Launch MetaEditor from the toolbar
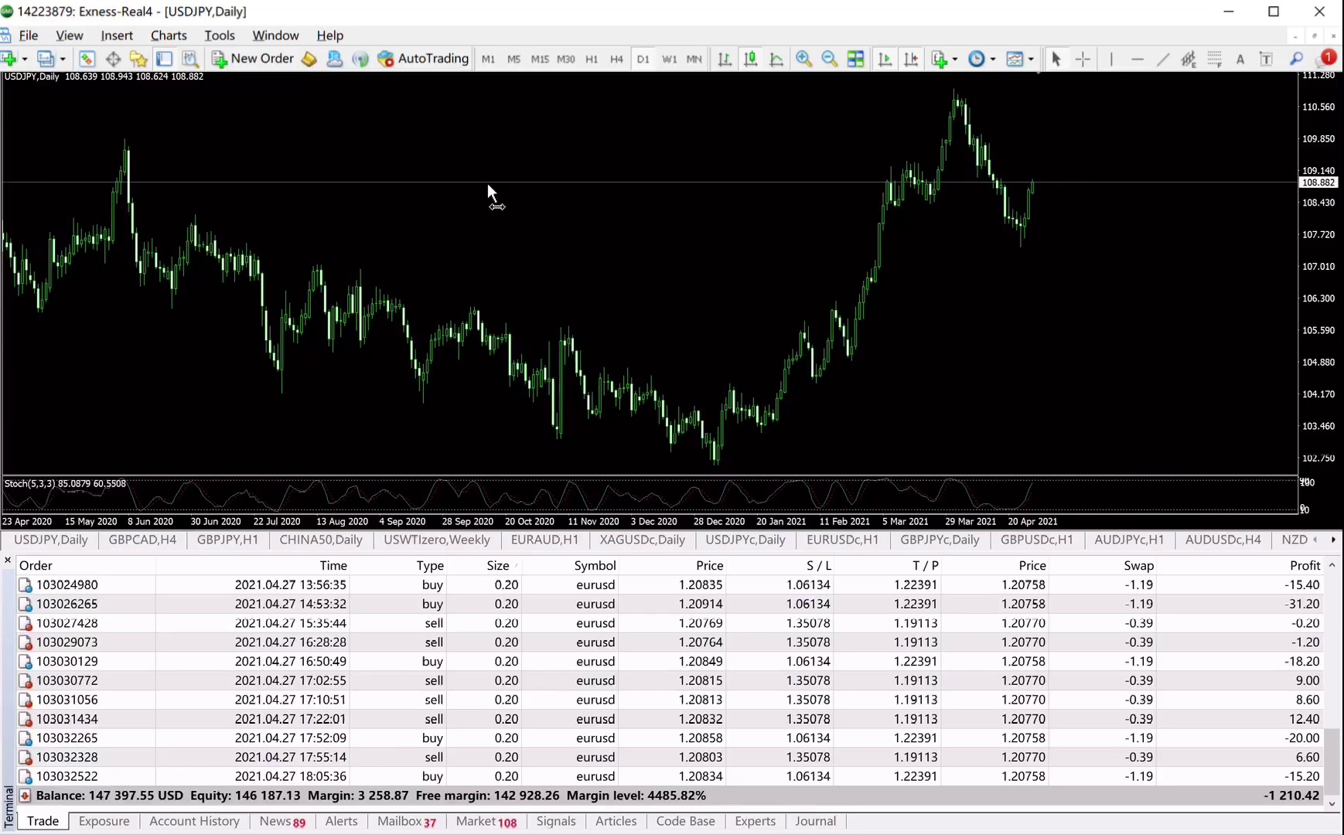The height and width of the screenshot is (835, 1344). pyautogui.click(x=309, y=59)
